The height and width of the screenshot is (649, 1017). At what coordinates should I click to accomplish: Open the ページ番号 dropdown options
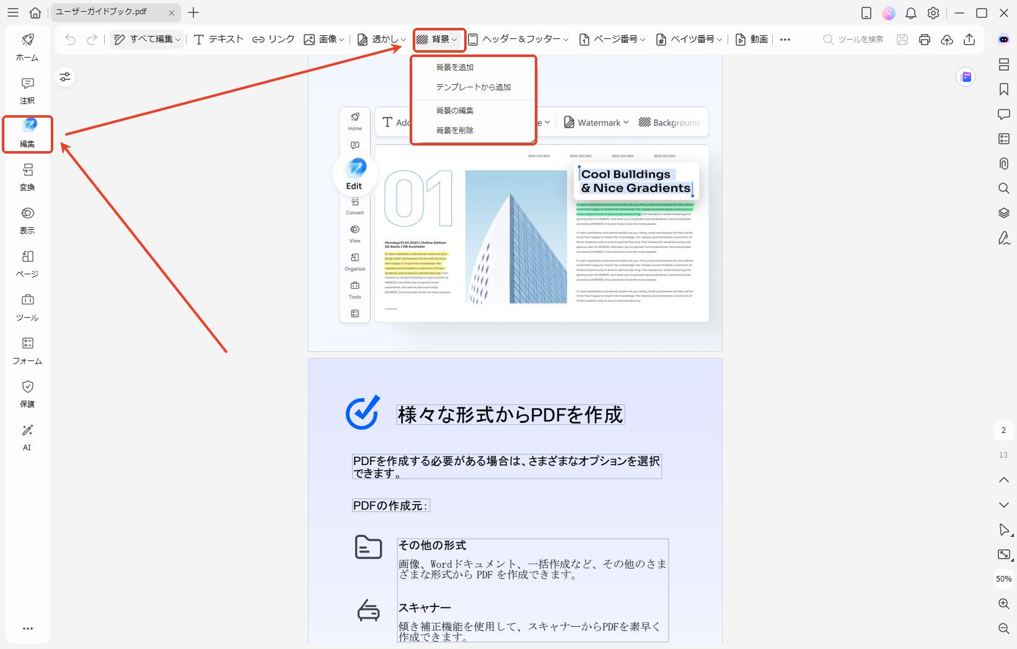coord(614,39)
